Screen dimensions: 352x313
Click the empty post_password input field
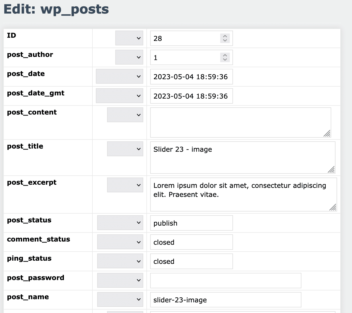[225, 280]
